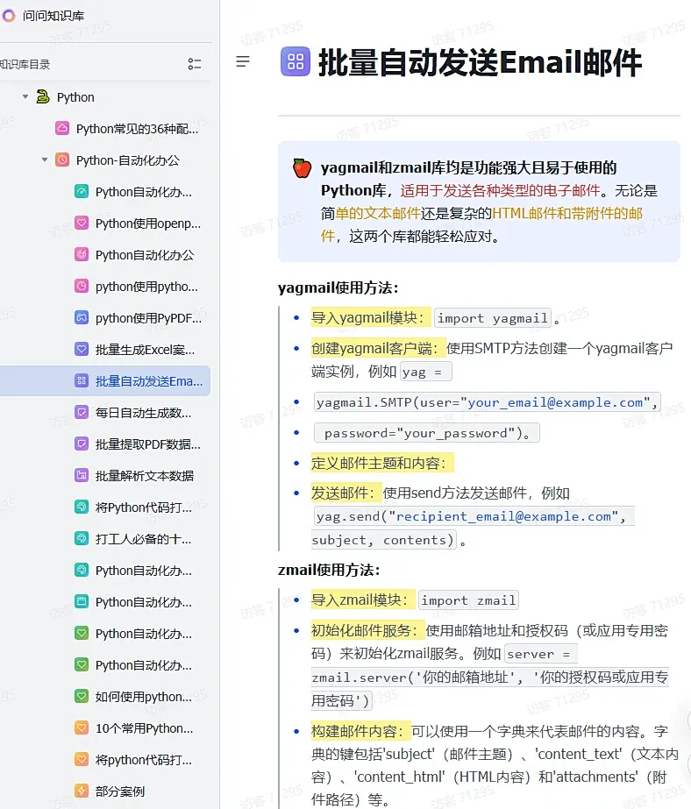Screen dimensions: 691x809
Task: Click icon beside Python自动化办公 item
Action: coord(82,254)
